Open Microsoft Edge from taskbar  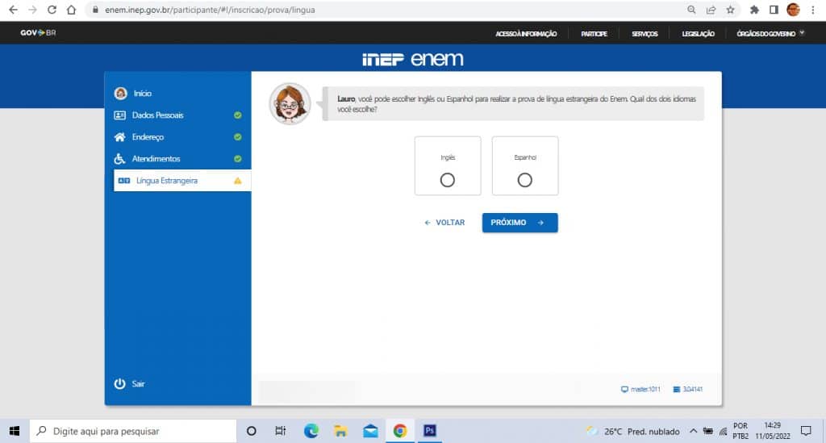(x=311, y=431)
